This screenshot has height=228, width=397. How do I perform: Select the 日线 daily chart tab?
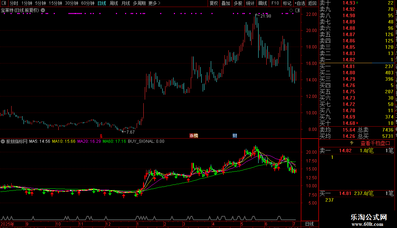coord(102,3)
